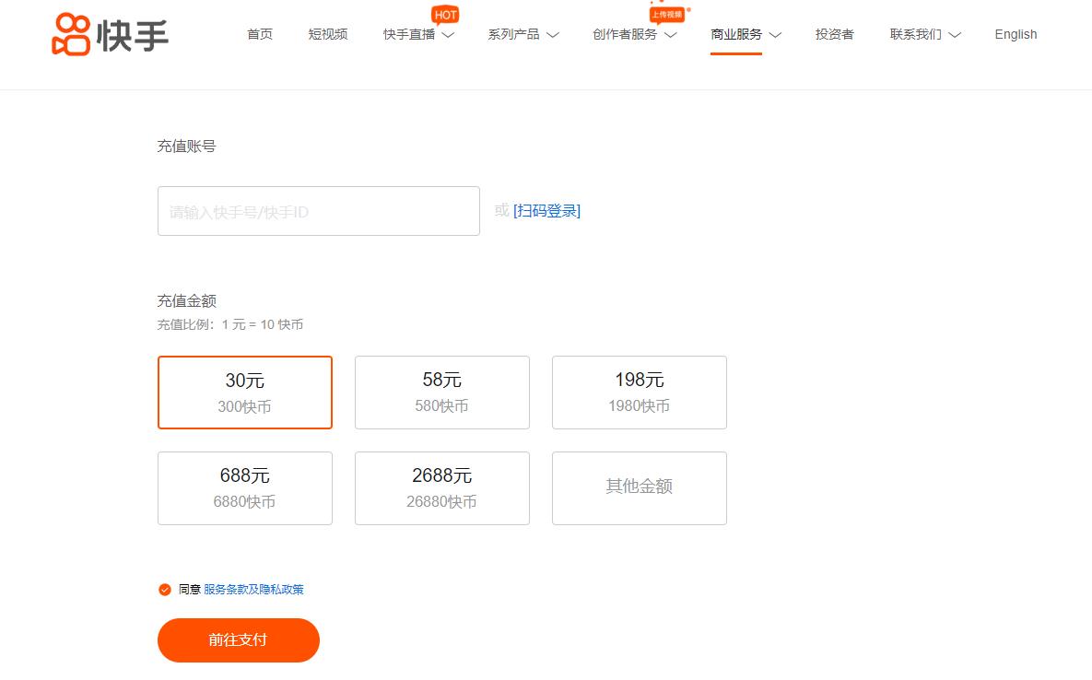The width and height of the screenshot is (1092, 680).
Task: Choose the 其他金额 custom amount option
Action: pyautogui.click(x=639, y=487)
